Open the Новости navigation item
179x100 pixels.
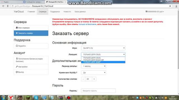(x=67, y=12)
